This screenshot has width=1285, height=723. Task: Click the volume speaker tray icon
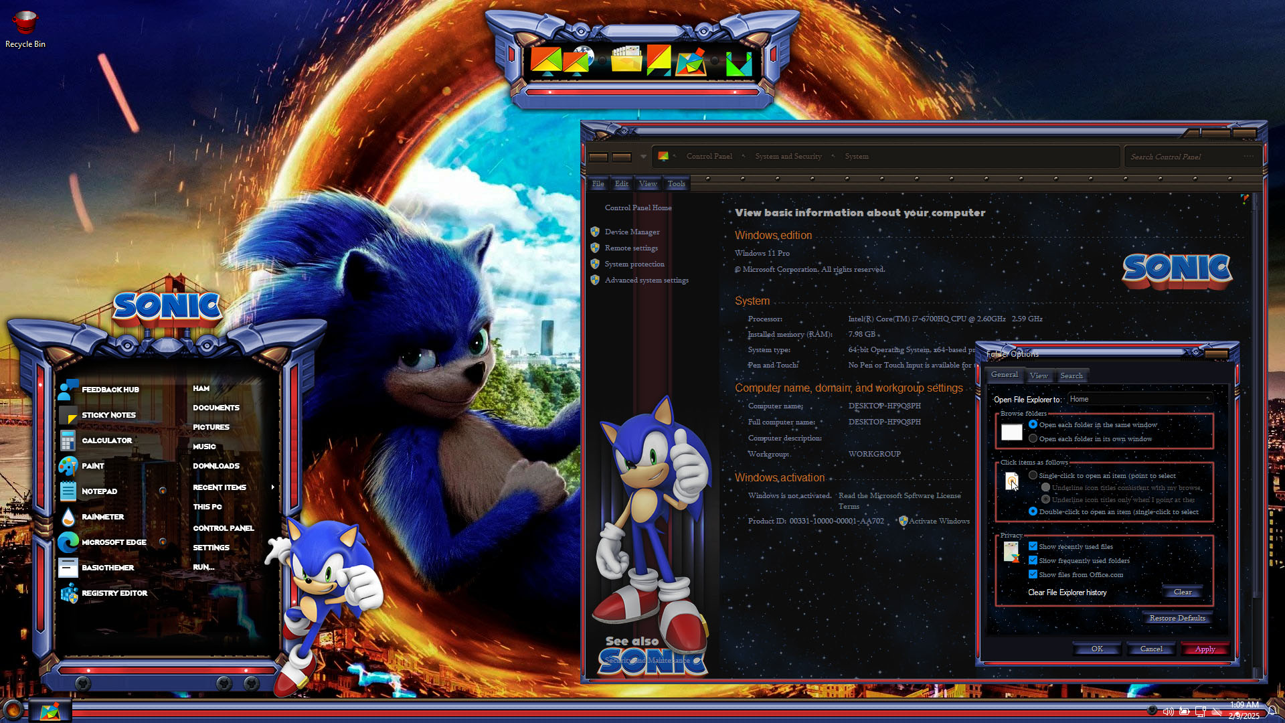tap(1168, 711)
